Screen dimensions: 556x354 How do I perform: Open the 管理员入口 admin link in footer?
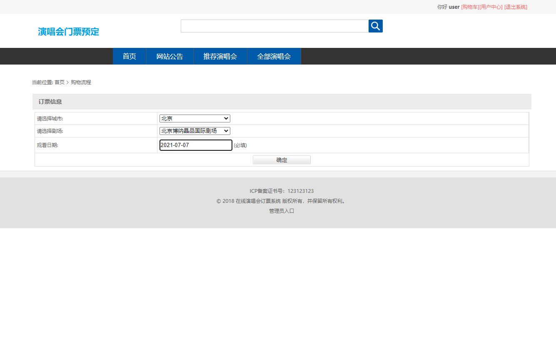point(282,211)
